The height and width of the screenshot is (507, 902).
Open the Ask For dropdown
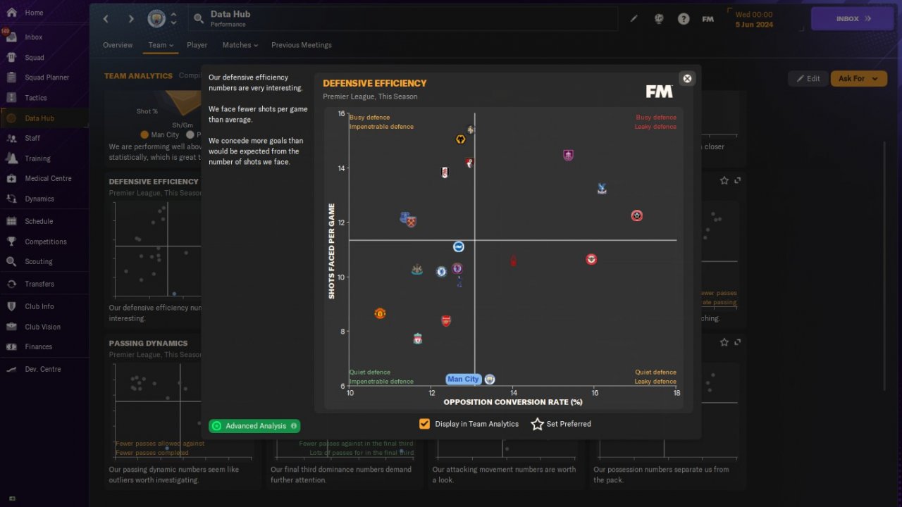858,78
